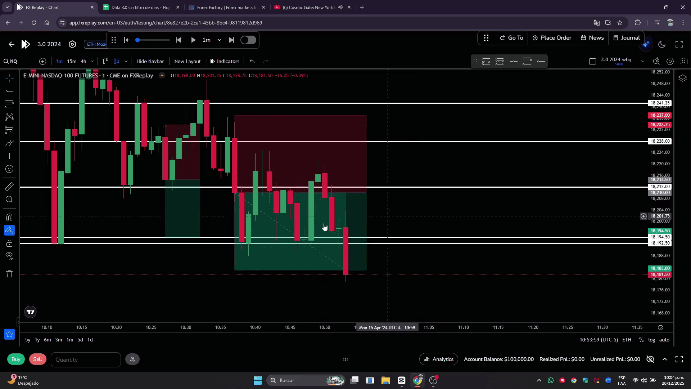
Task: Open the magnet snap tool
Action: click(9, 217)
